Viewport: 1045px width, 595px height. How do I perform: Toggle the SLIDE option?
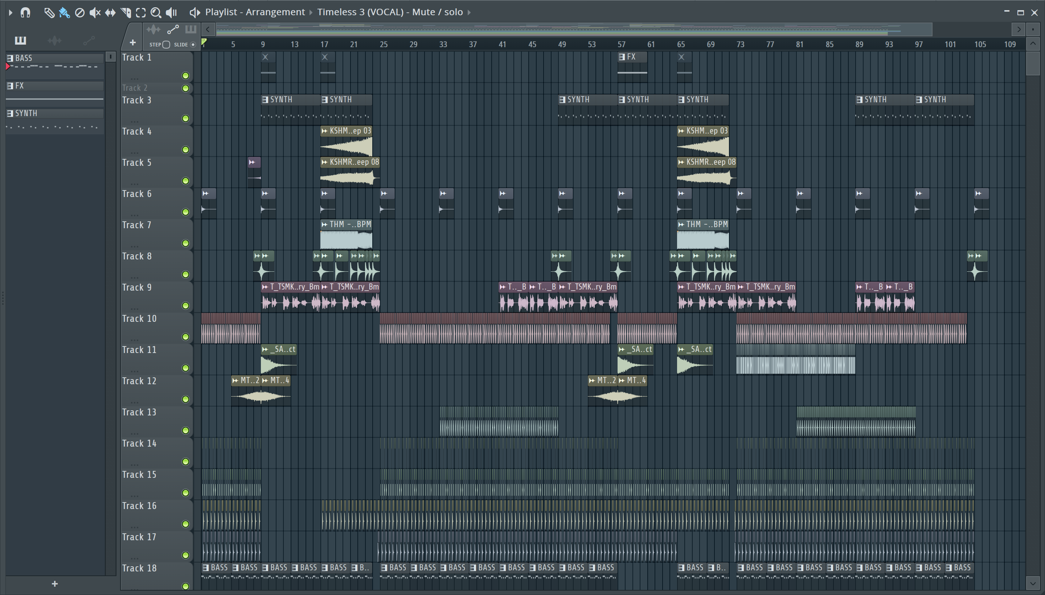[x=193, y=45]
